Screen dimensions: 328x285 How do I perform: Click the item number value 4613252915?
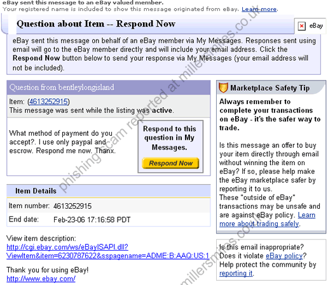(72, 206)
